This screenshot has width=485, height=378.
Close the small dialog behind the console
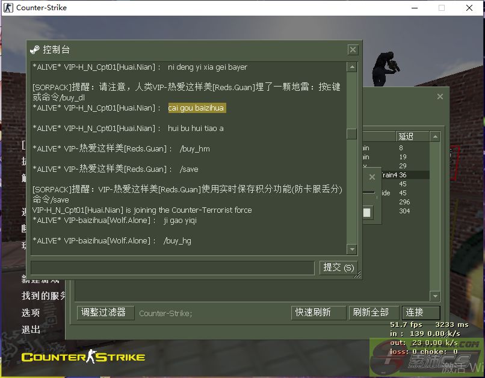pos(372,177)
